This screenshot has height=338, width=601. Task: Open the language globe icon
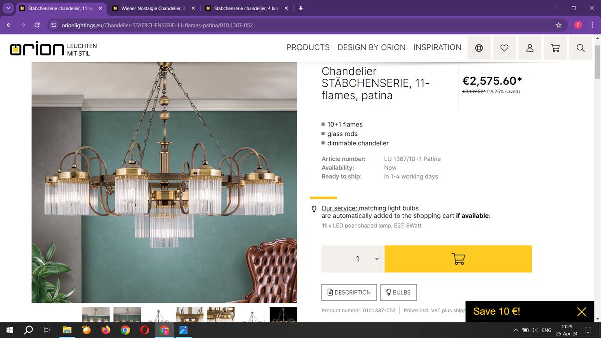pyautogui.click(x=479, y=48)
